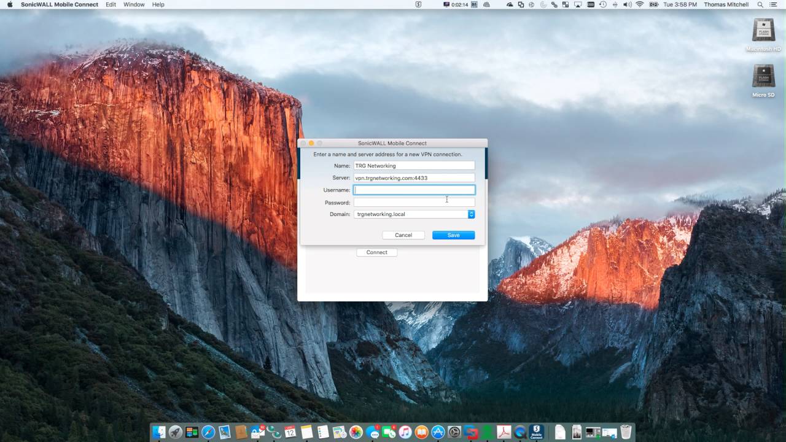Launch Safari compass icon in dock

click(208, 432)
